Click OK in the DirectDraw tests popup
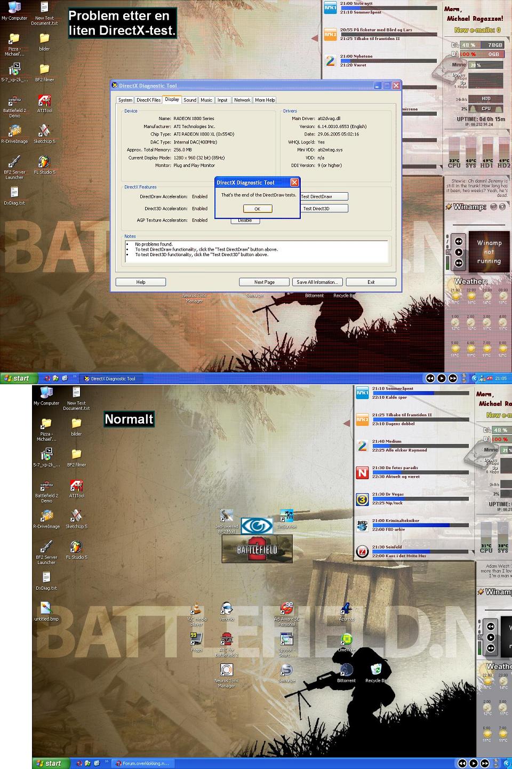 [258, 209]
